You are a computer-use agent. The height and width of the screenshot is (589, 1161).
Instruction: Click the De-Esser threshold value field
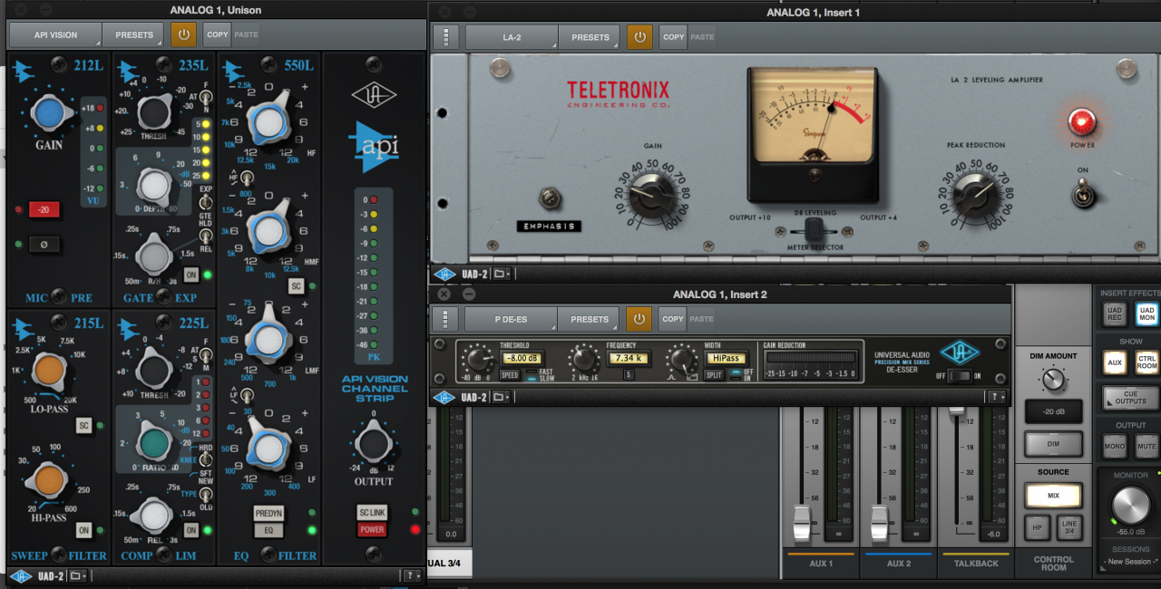[x=522, y=359]
